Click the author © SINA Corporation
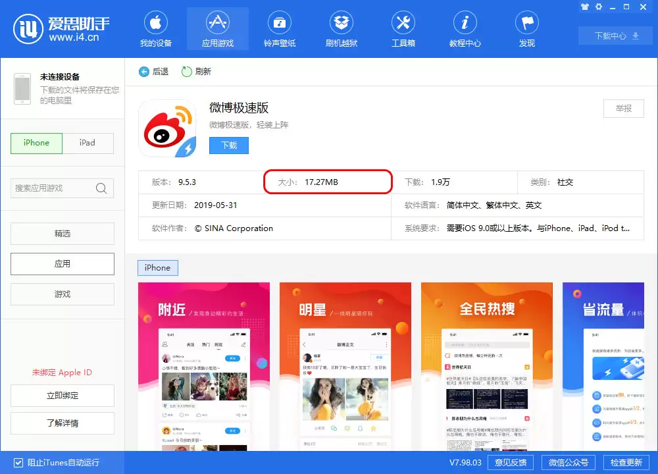Viewport: 658px width, 474px height. tap(234, 228)
